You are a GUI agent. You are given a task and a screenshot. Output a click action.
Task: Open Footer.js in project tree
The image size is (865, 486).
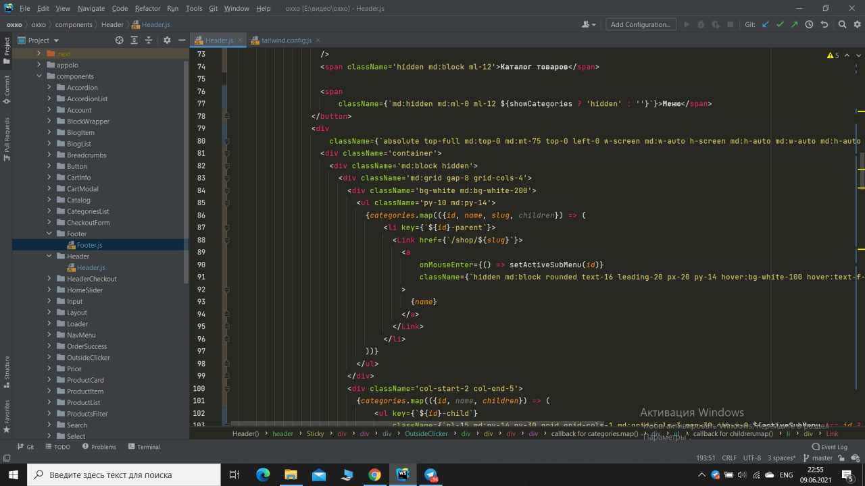point(90,245)
